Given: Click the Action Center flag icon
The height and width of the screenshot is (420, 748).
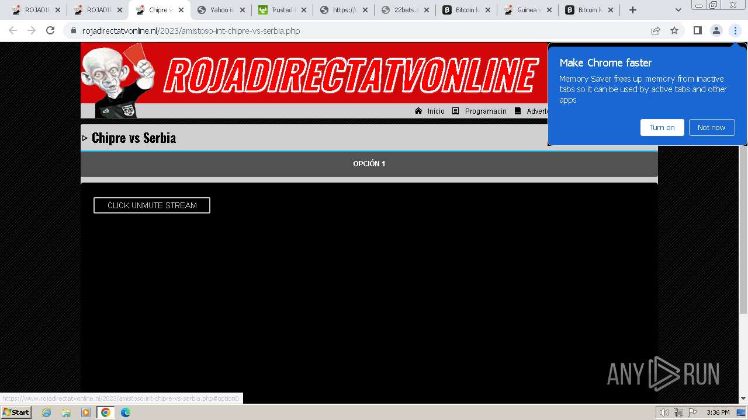Looking at the screenshot, I should [x=692, y=412].
